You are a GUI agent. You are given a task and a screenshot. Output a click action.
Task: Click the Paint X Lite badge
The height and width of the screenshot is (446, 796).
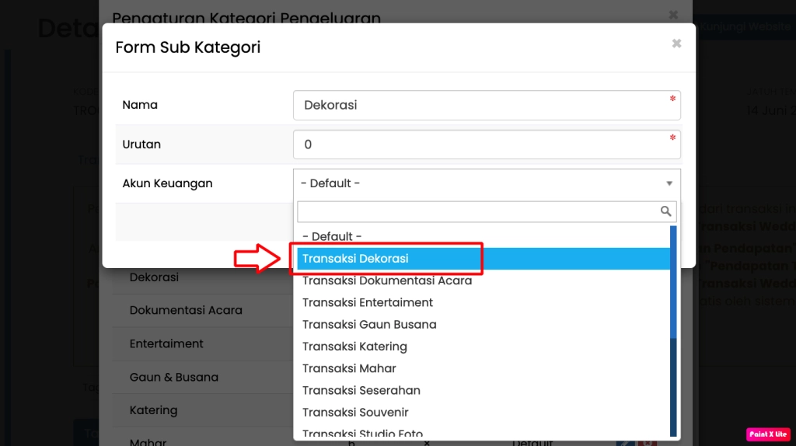point(768,434)
